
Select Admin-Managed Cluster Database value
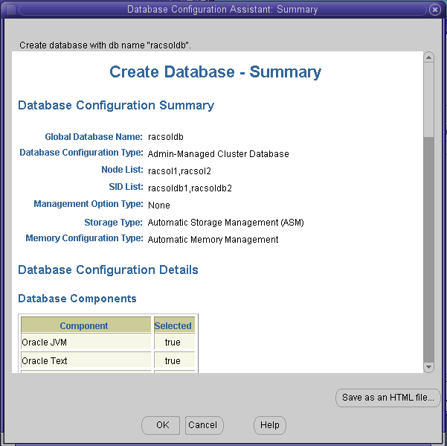pos(219,154)
